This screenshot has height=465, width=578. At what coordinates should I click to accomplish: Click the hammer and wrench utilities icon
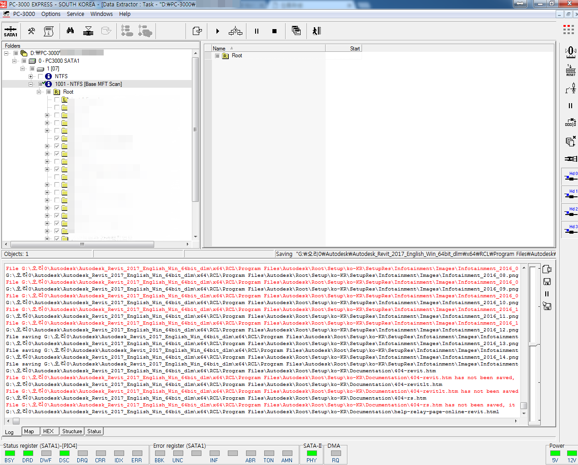31,31
